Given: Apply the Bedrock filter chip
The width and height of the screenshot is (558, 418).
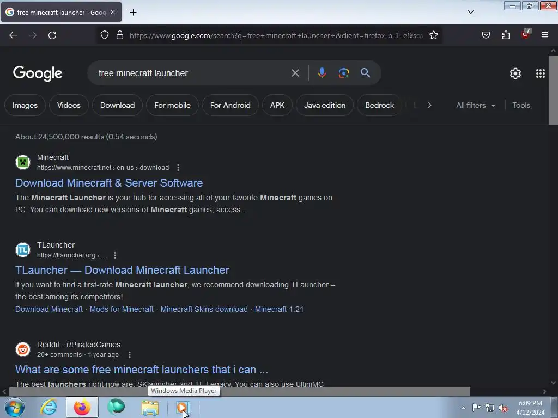Looking at the screenshot, I should [x=379, y=105].
